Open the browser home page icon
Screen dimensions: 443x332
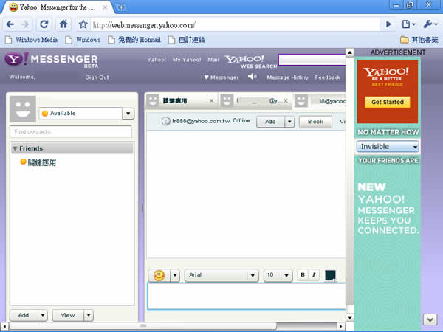[63, 24]
